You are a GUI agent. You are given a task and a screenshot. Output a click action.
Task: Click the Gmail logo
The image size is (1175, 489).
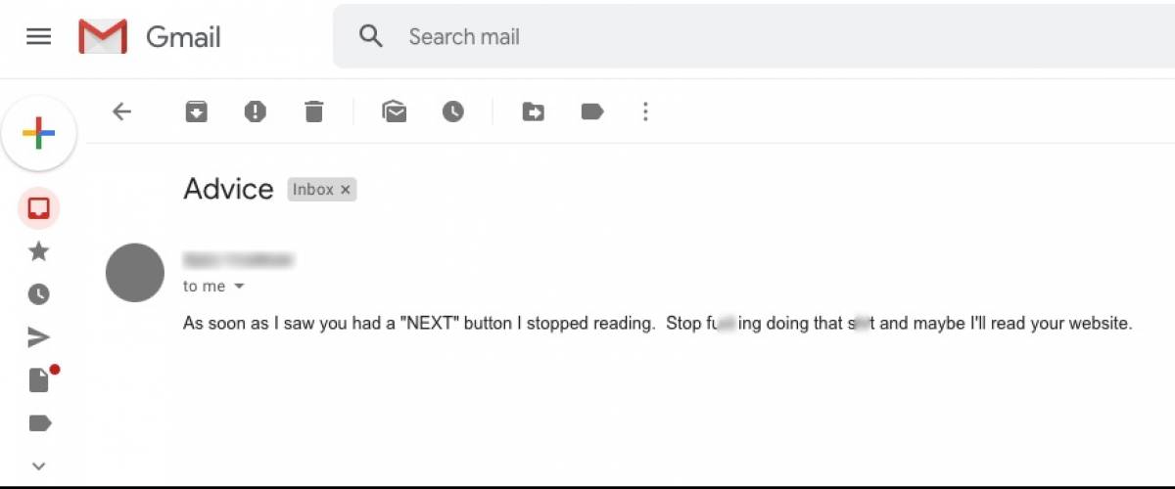point(150,37)
